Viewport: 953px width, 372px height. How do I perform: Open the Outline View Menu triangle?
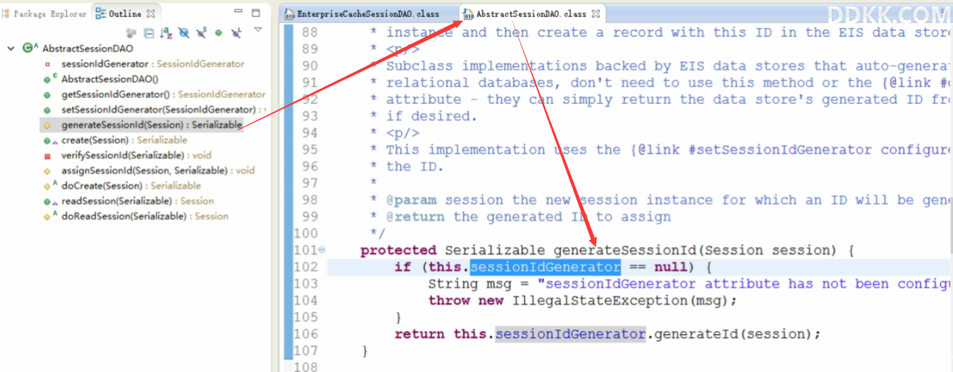pyautogui.click(x=258, y=29)
